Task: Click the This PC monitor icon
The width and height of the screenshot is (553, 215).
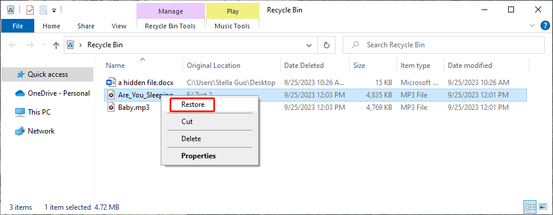Action: pyautogui.click(x=19, y=112)
